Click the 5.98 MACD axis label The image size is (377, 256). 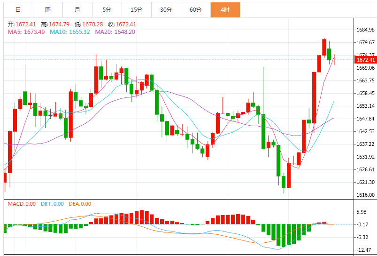pyautogui.click(x=362, y=212)
